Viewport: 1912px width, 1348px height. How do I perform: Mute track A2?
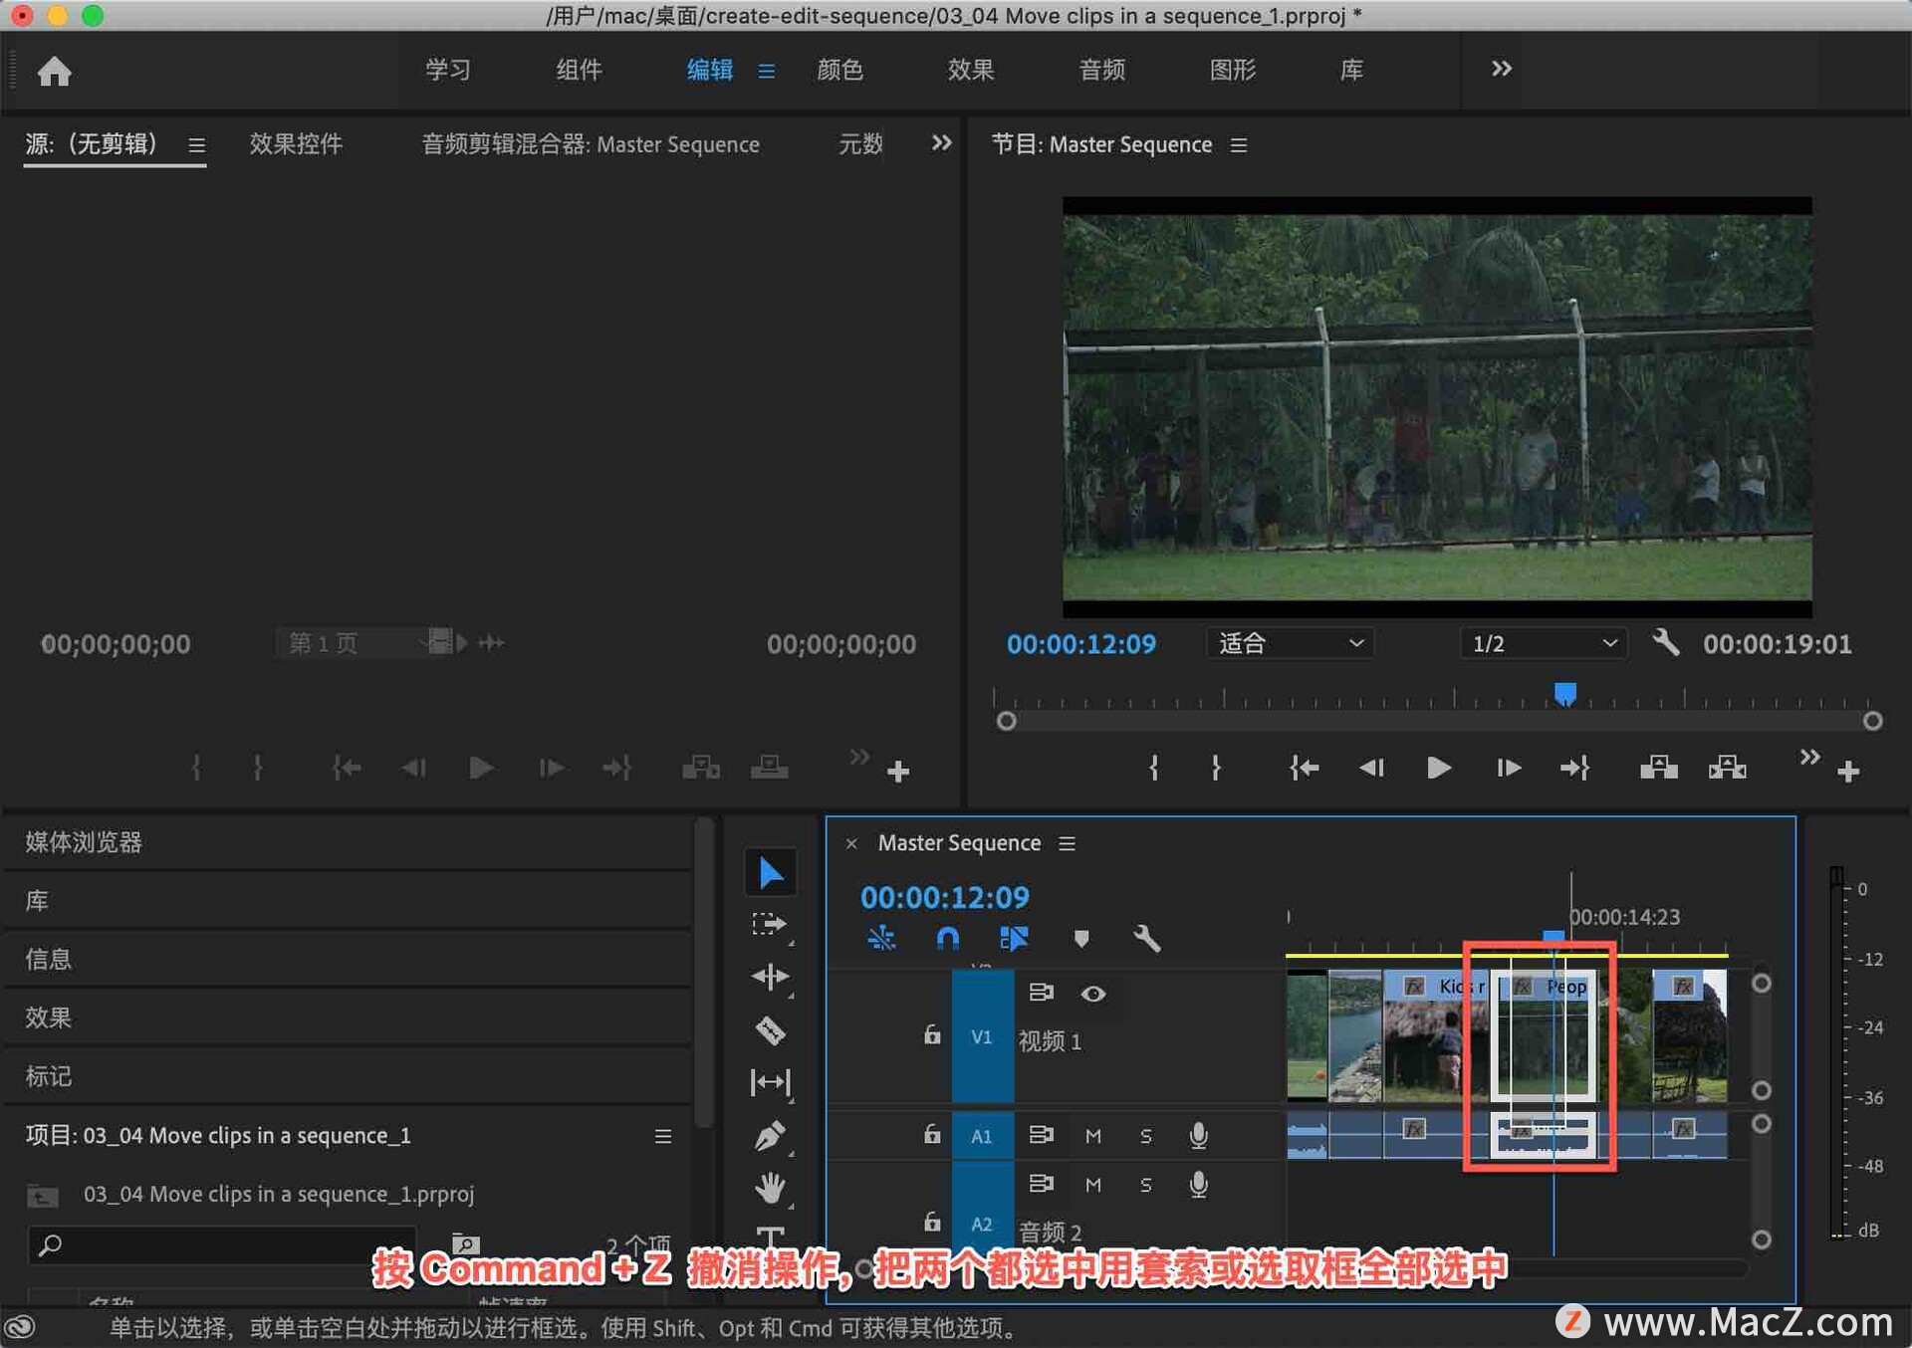point(1092,1184)
